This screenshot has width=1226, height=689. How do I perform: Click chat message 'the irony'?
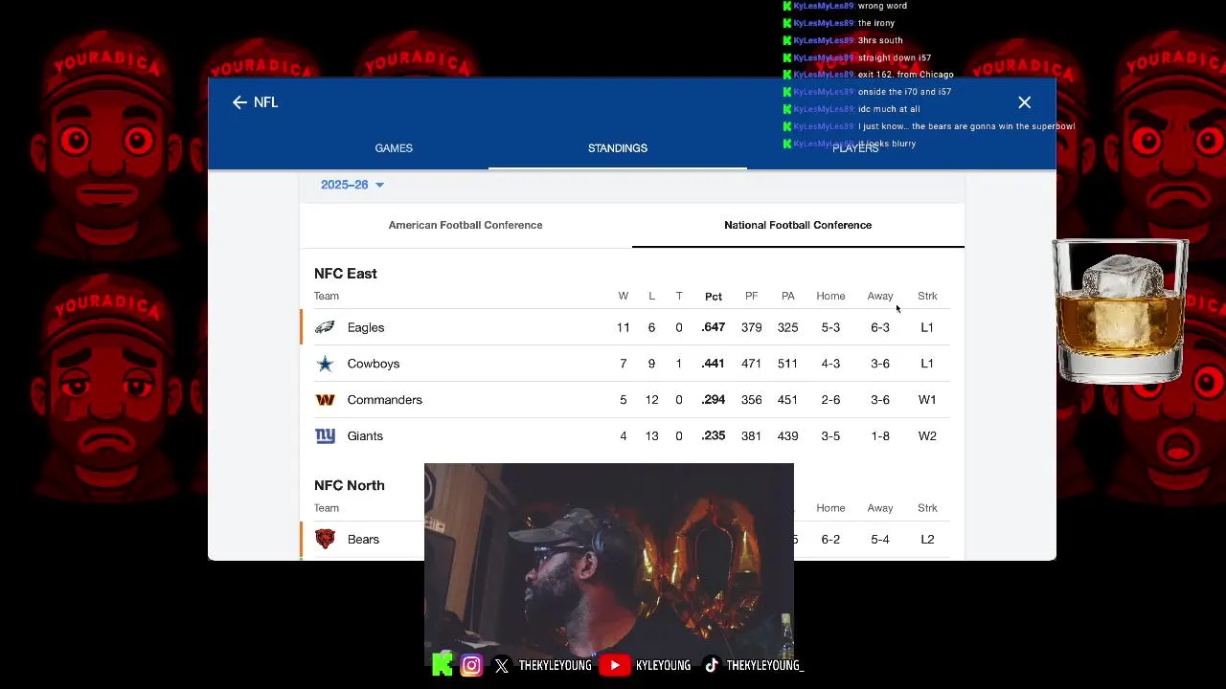click(876, 23)
